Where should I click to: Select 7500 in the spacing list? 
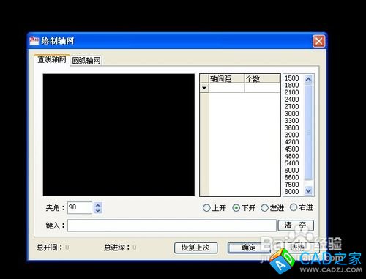pyautogui.click(x=291, y=185)
